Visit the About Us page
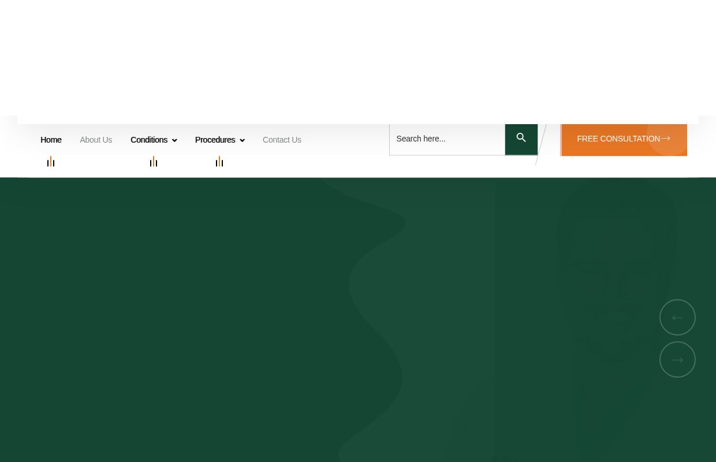 click(x=96, y=140)
